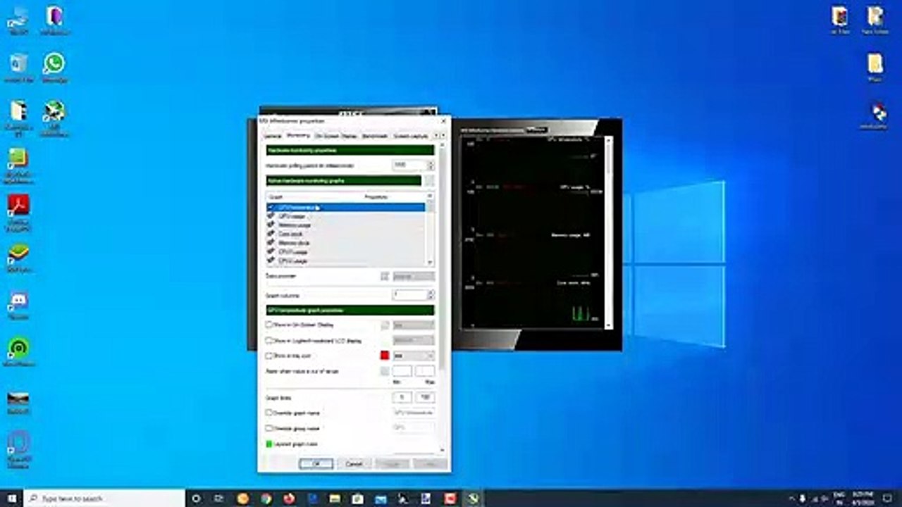The image size is (902, 507).
Task: Click the hardware monitor window scrollbar
Action: (610, 232)
